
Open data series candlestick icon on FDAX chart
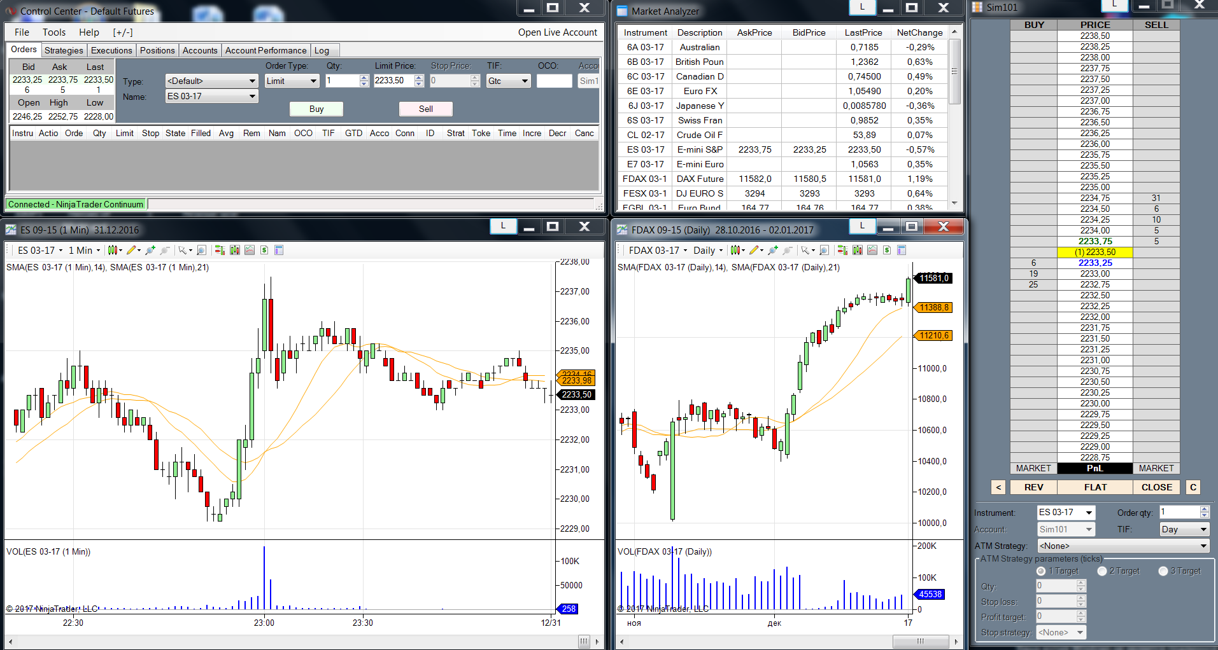[x=857, y=251]
